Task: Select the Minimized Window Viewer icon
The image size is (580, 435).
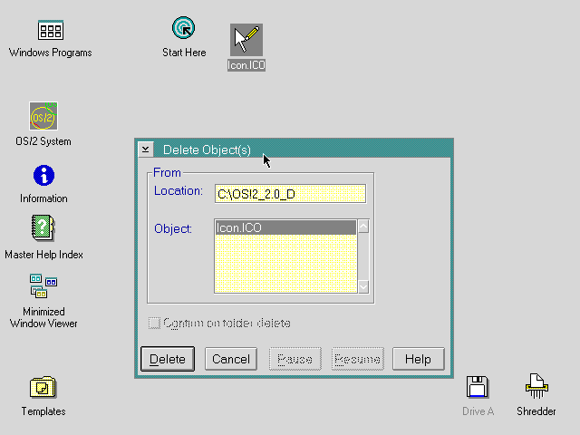Action: coord(43,286)
